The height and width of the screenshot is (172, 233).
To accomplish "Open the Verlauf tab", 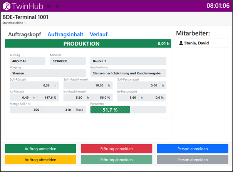I will (x=99, y=34).
